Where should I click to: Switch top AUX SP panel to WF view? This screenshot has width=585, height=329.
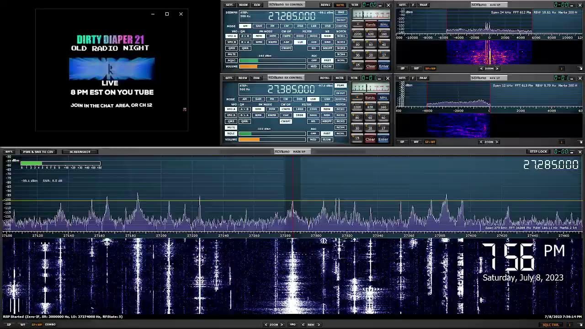click(x=416, y=68)
